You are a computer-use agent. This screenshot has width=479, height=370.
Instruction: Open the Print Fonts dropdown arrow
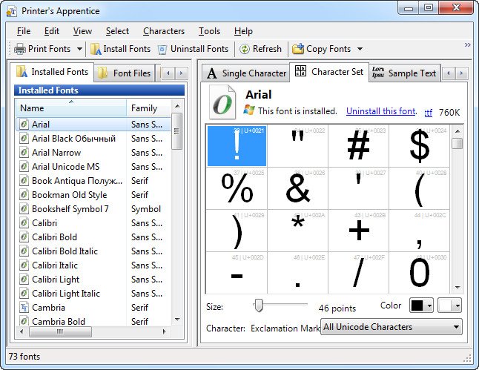[79, 49]
